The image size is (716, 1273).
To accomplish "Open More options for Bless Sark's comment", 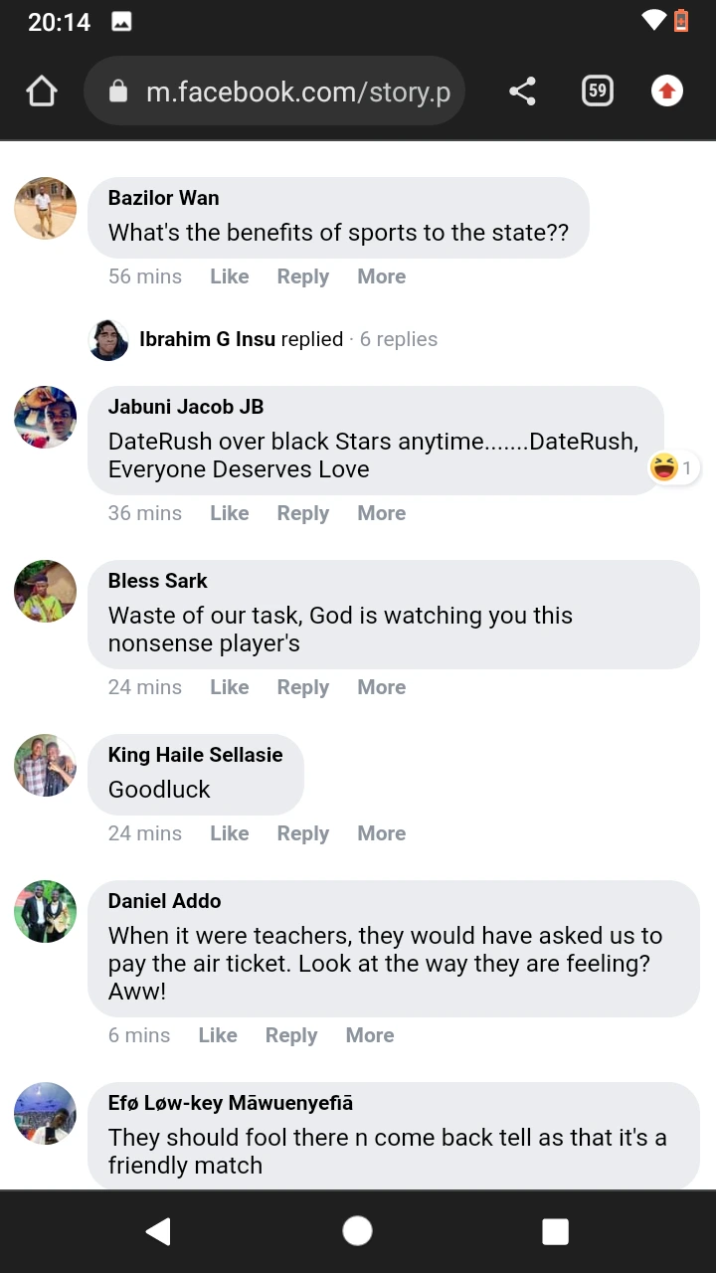I will [381, 687].
